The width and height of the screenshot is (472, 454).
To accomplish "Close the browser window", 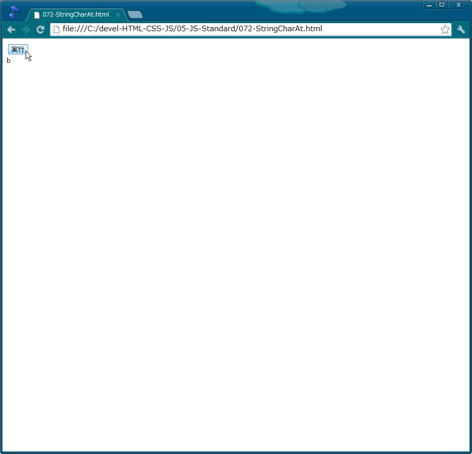I will click(458, 5).
